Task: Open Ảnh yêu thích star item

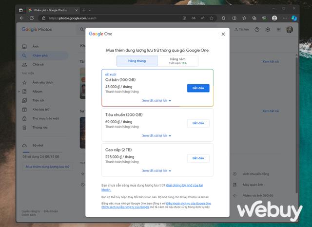Action: coord(43,82)
